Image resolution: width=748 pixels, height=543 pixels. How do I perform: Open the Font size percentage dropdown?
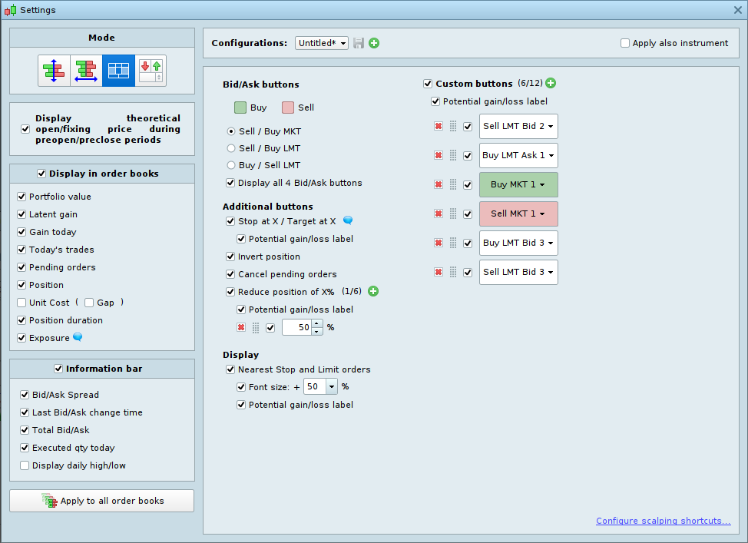[332, 386]
